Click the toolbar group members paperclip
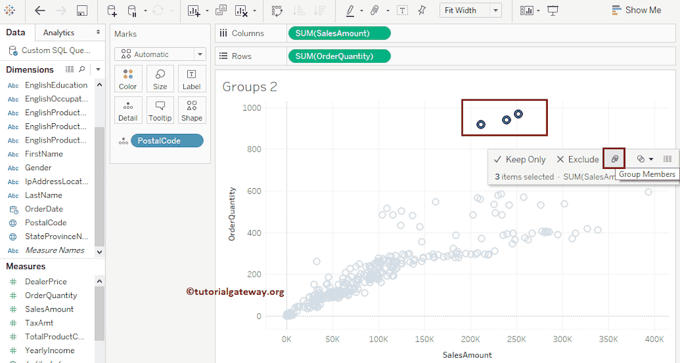This screenshot has width=680, height=363. click(375, 11)
